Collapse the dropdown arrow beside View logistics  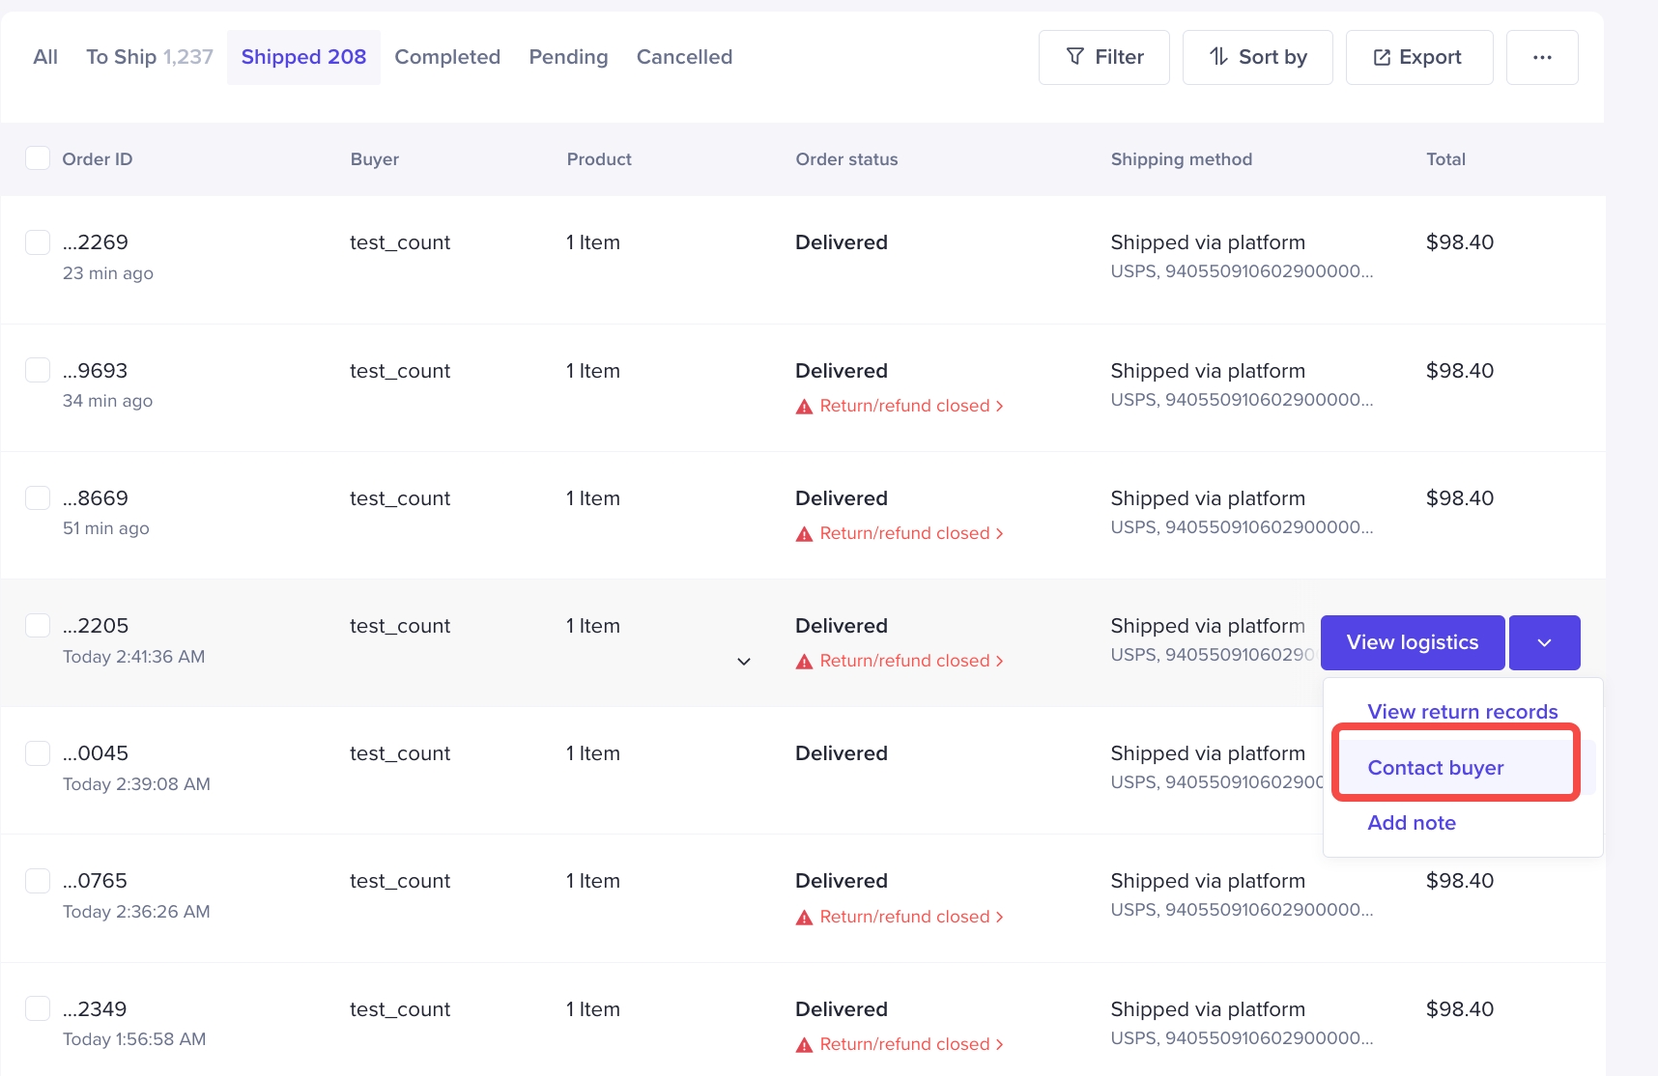(1544, 642)
